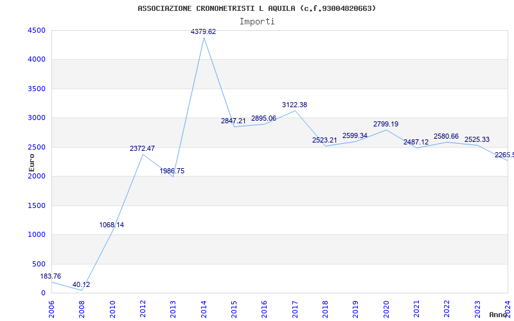Click y-axis value 500
Screen dimensions: 514x321
pyautogui.click(x=39, y=264)
